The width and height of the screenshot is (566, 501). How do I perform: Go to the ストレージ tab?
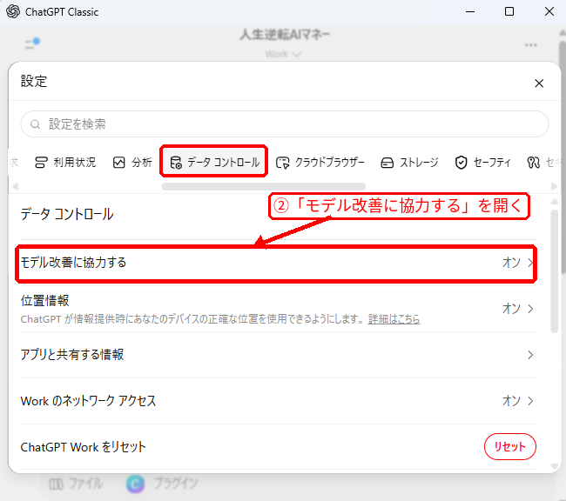tap(409, 163)
